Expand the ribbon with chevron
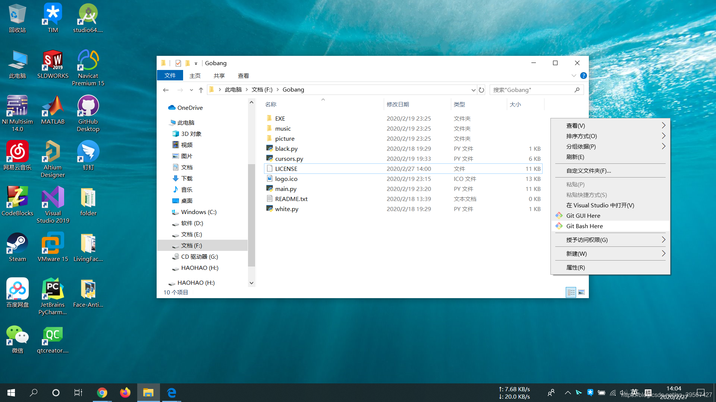716x402 pixels. [574, 76]
